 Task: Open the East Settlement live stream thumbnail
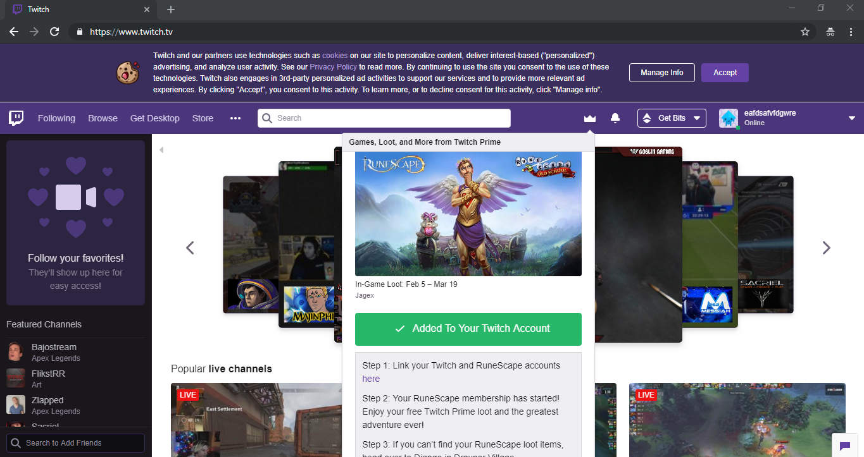click(x=256, y=420)
